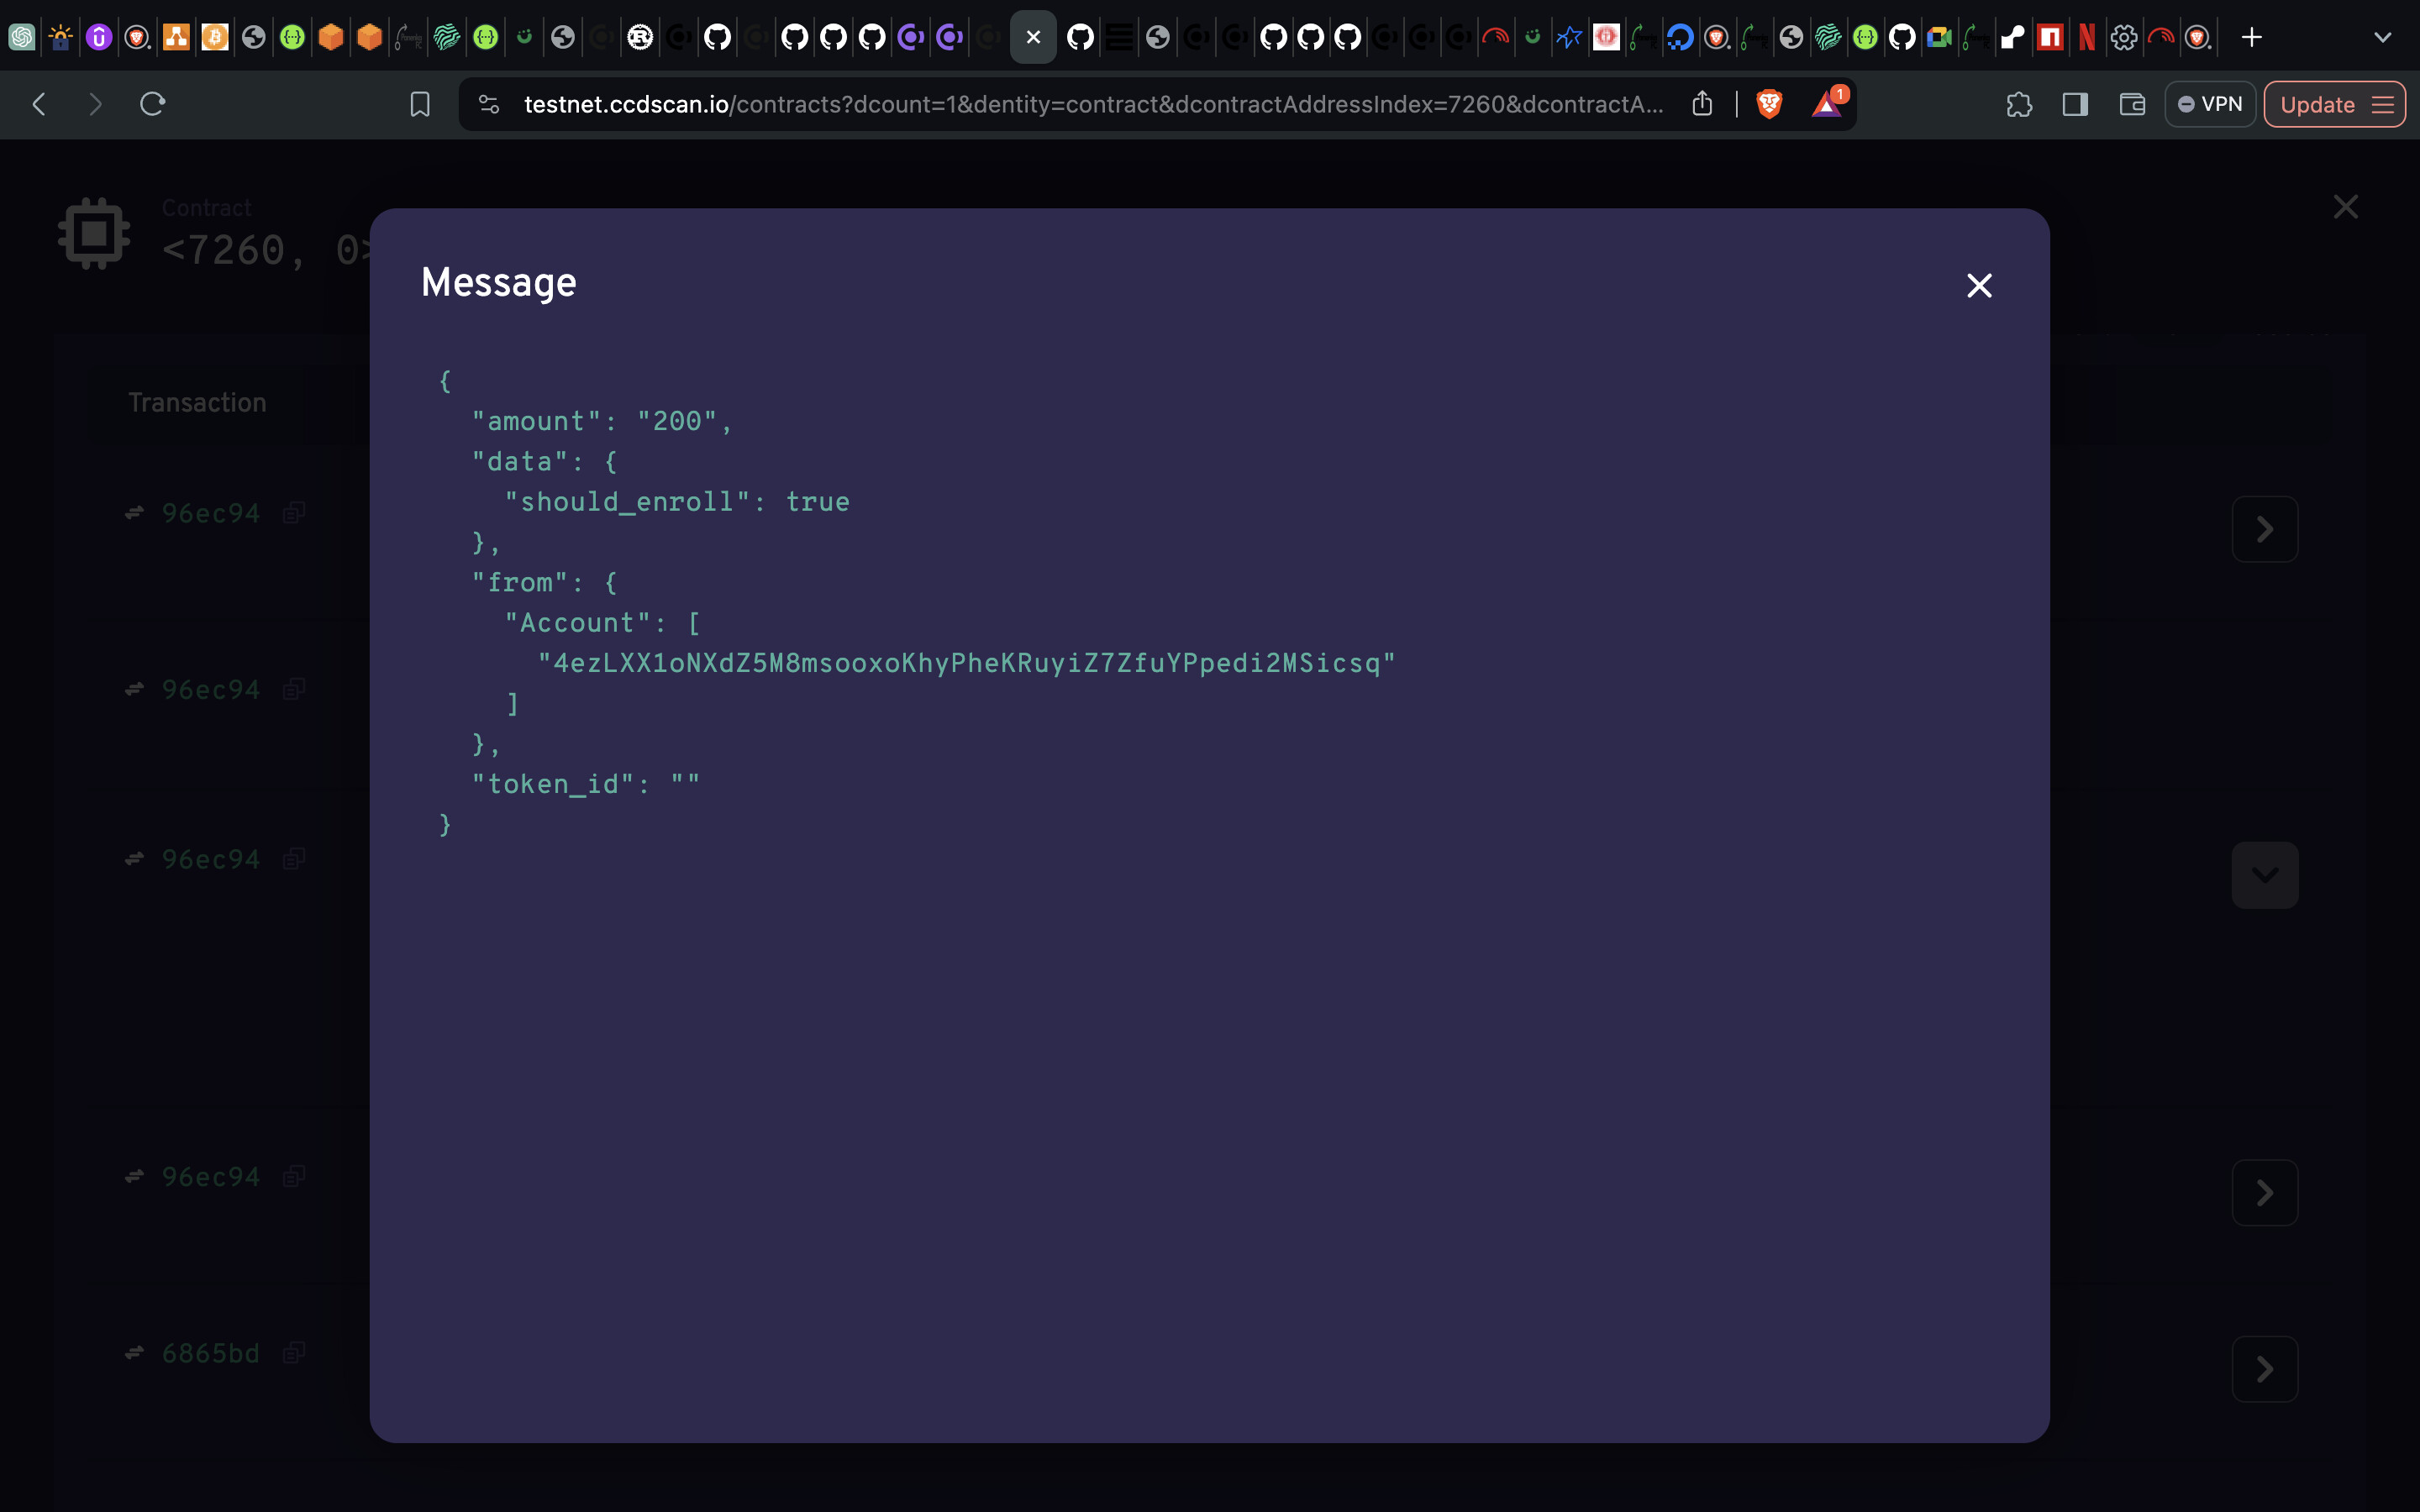Click the "Account": [ line

[x=603, y=623]
